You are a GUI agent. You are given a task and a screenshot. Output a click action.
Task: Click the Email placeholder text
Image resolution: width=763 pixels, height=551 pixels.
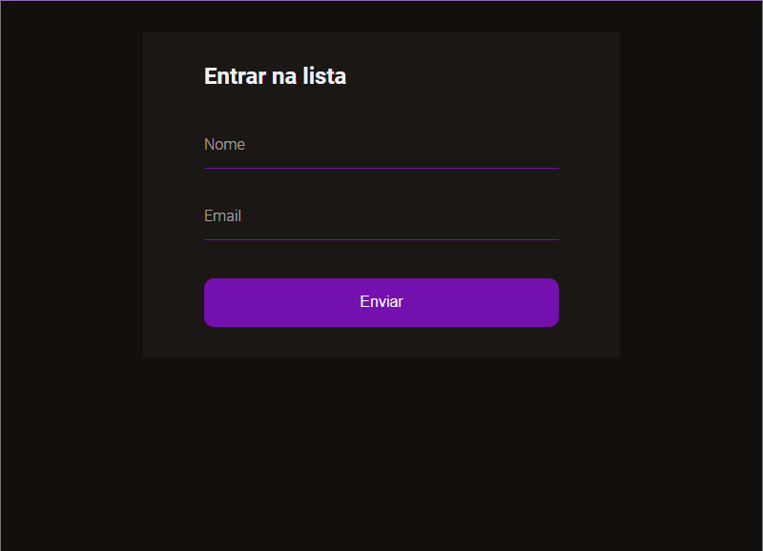(x=222, y=215)
